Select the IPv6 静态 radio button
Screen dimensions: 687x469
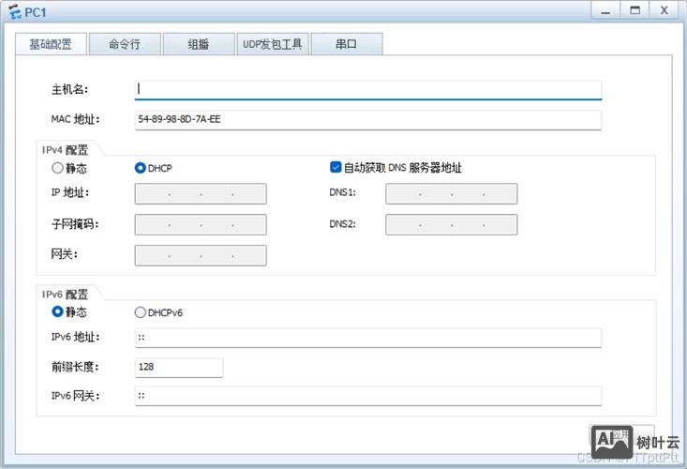point(57,311)
